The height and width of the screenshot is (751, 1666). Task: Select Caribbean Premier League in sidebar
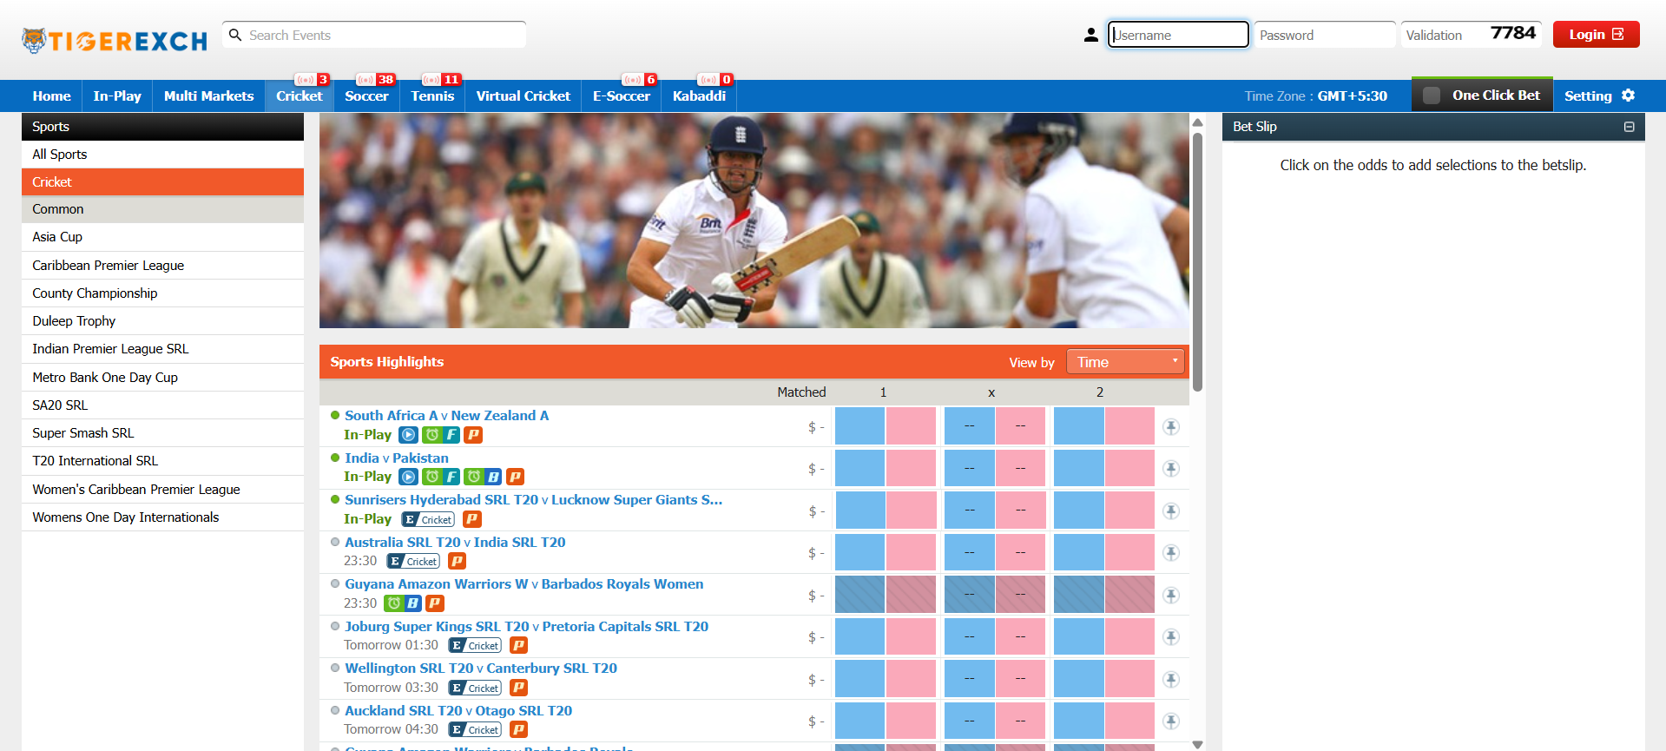tap(109, 266)
